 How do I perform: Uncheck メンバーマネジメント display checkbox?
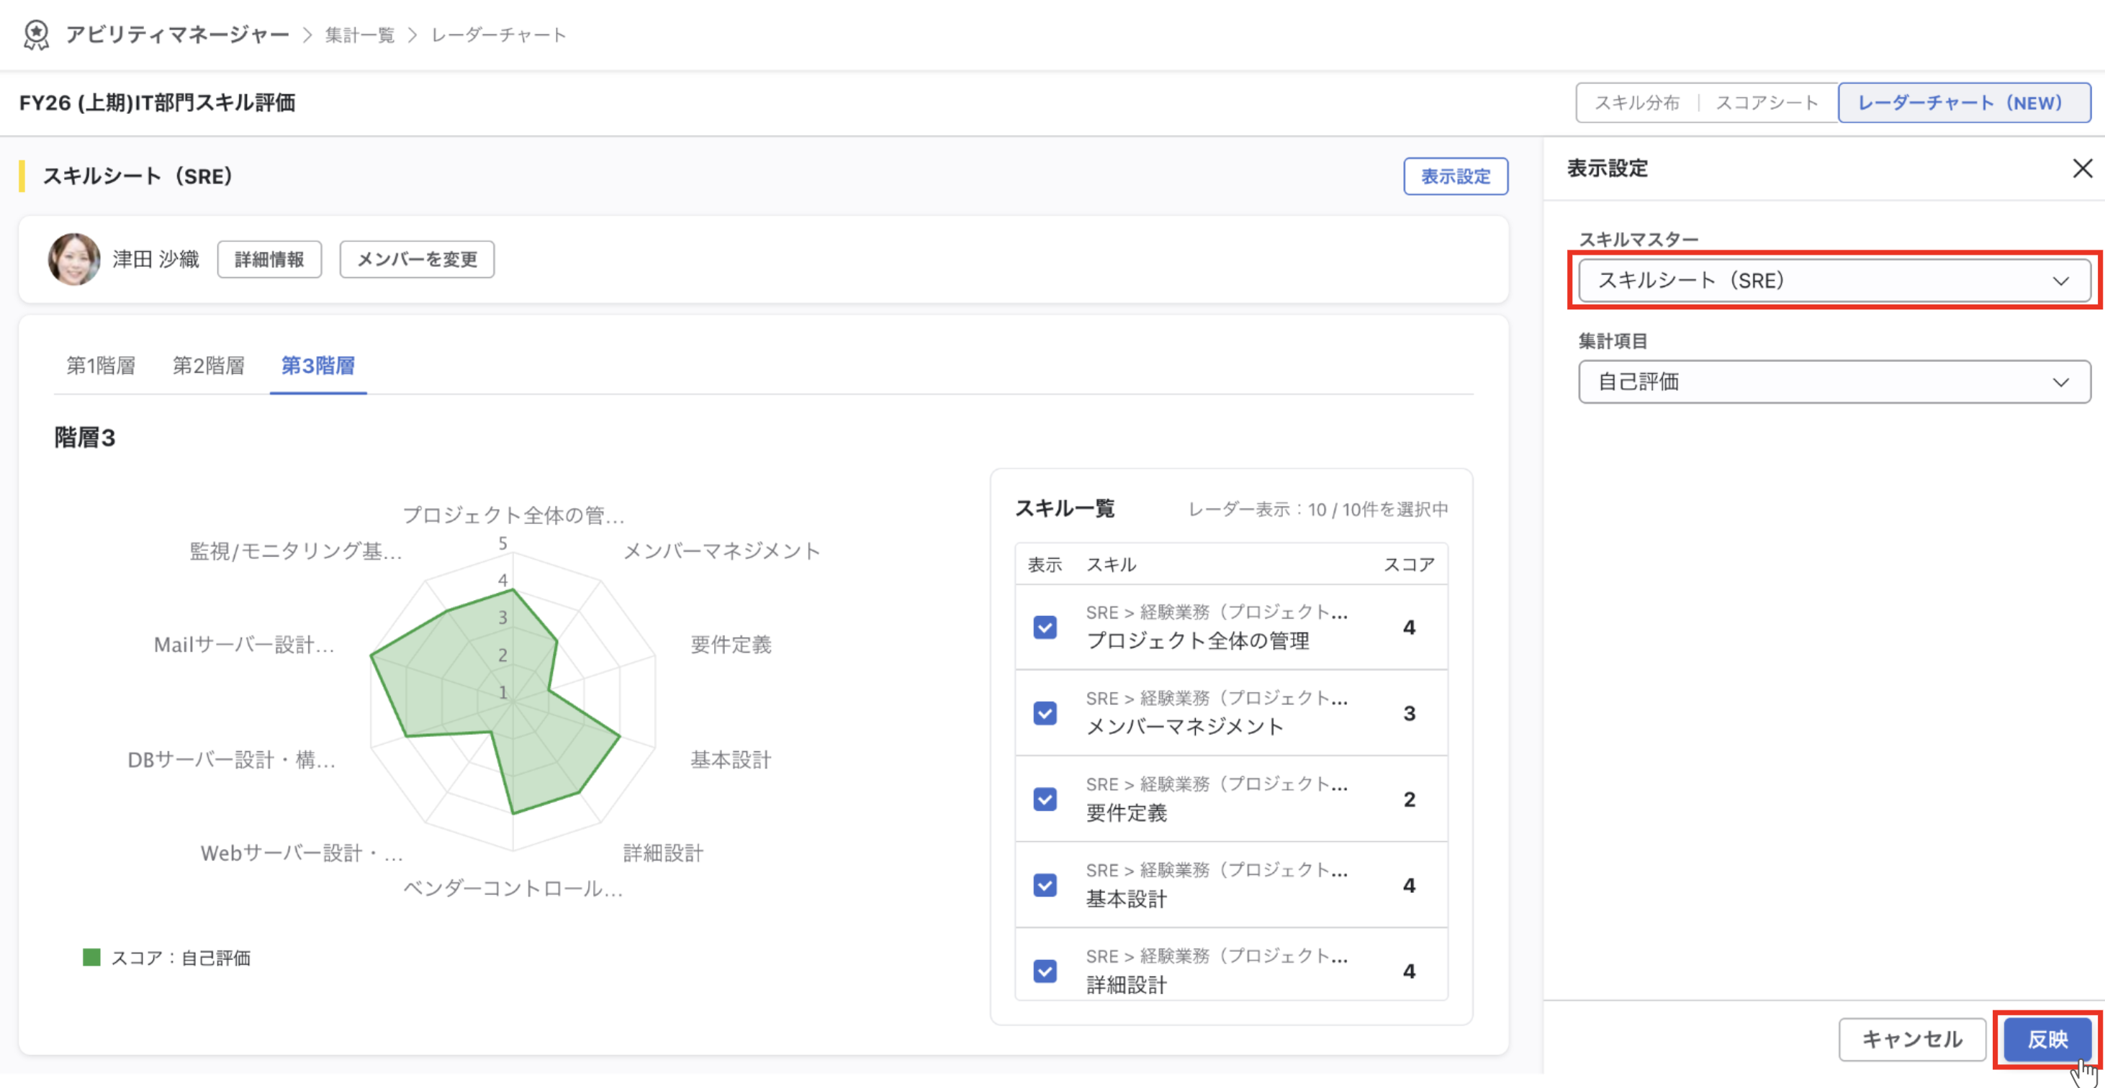(x=1045, y=713)
